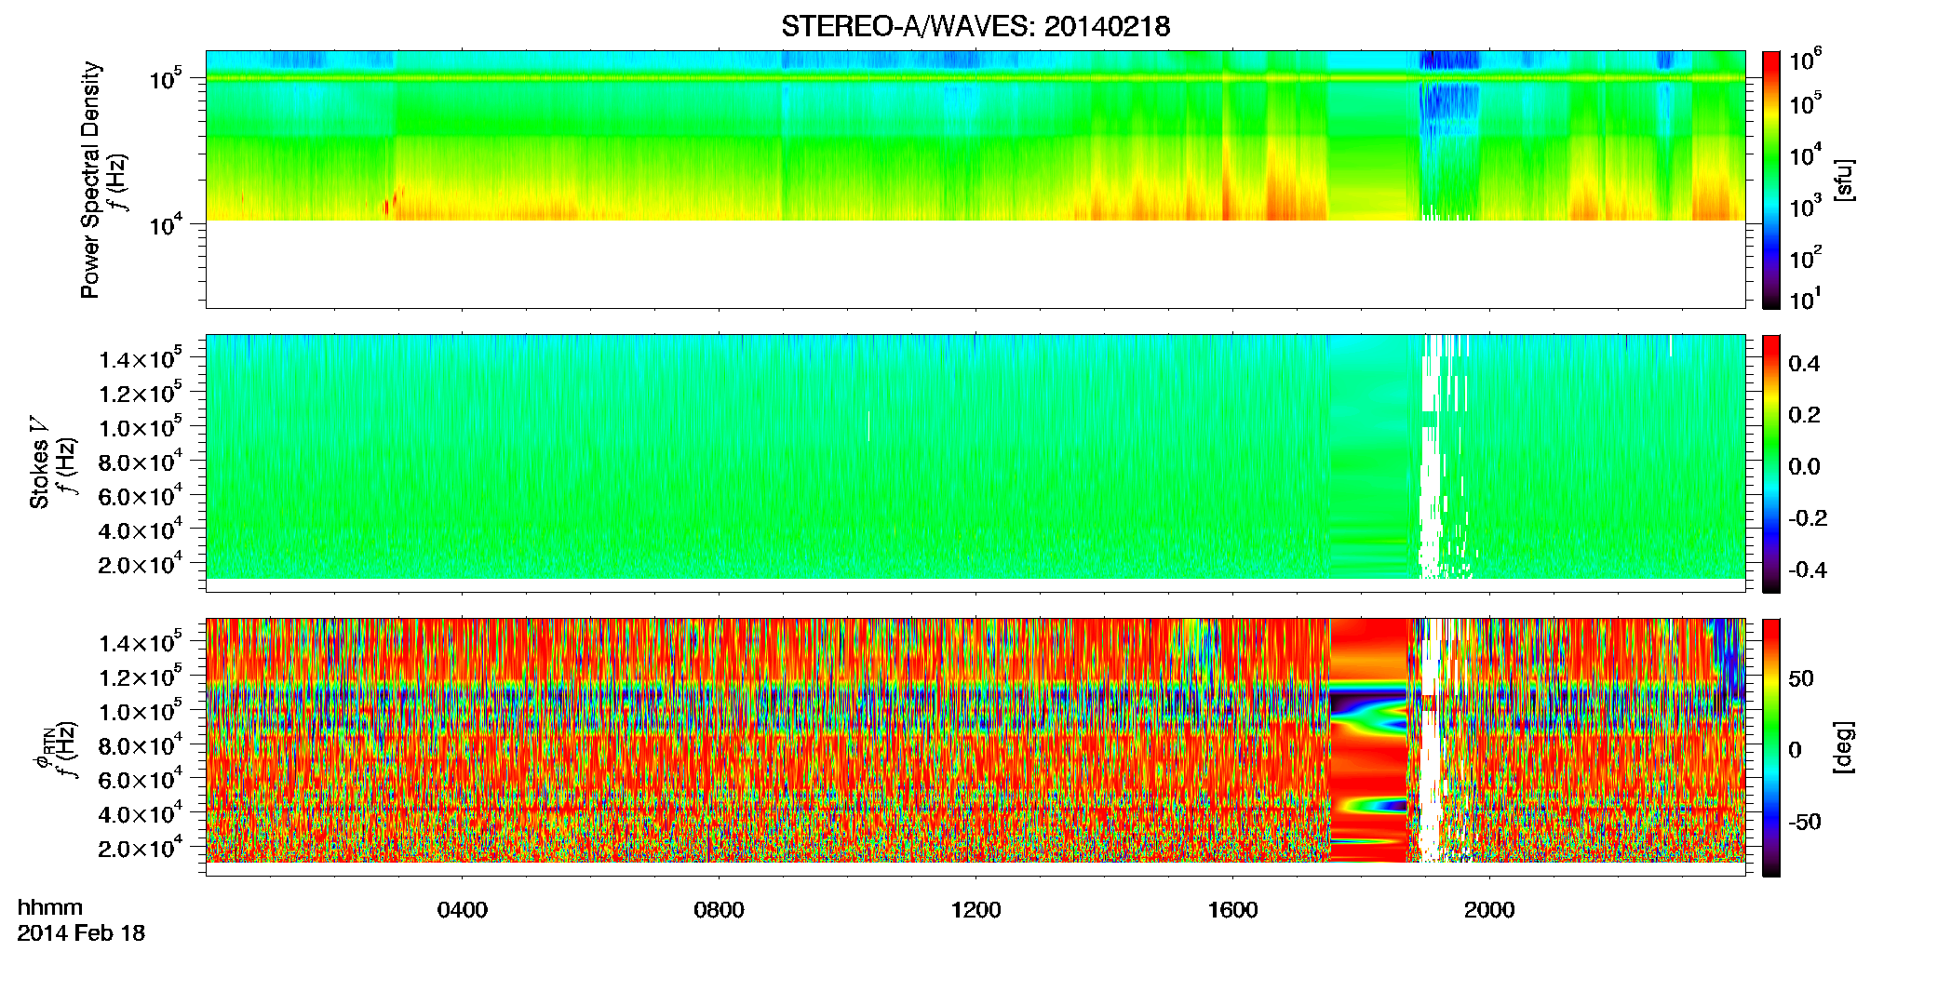1951x1005 pixels.
Task: Click the "Power Spectral Density" axis title
Action: (90, 180)
